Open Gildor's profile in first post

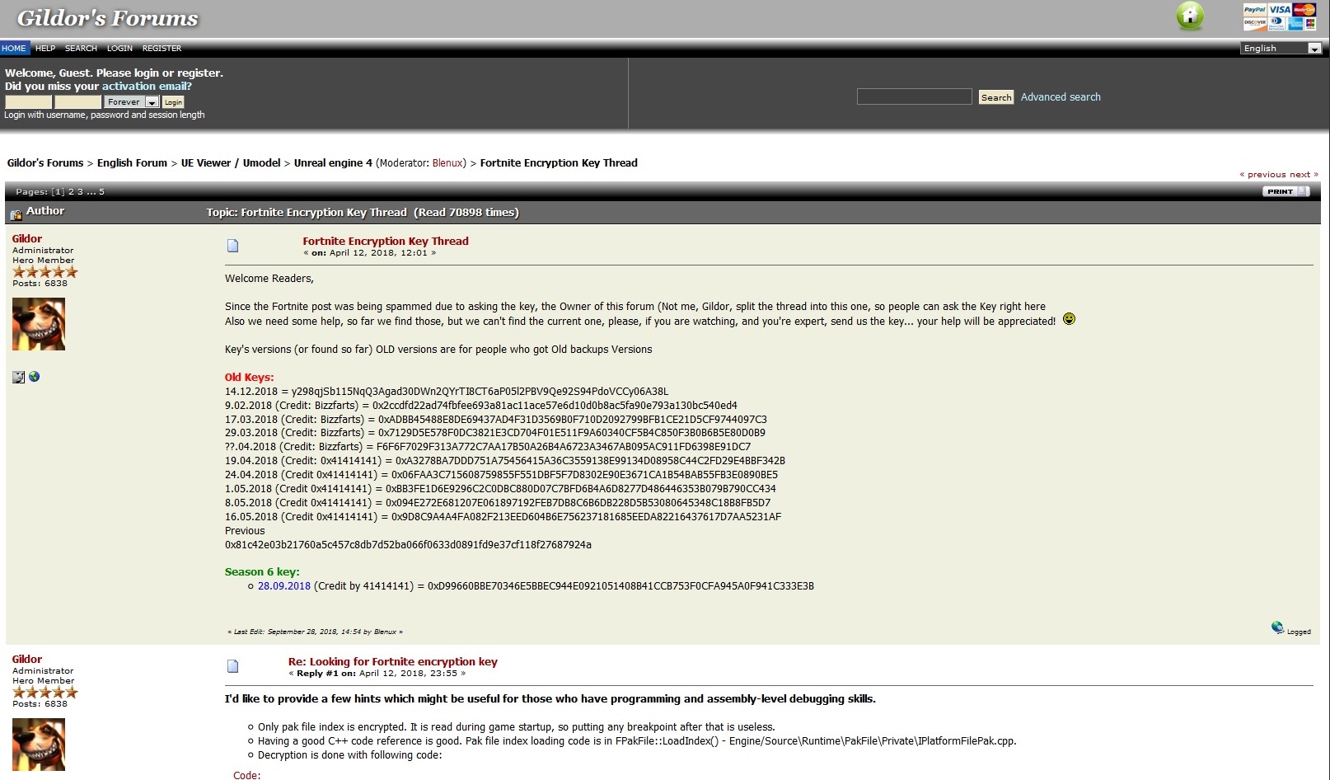(27, 238)
